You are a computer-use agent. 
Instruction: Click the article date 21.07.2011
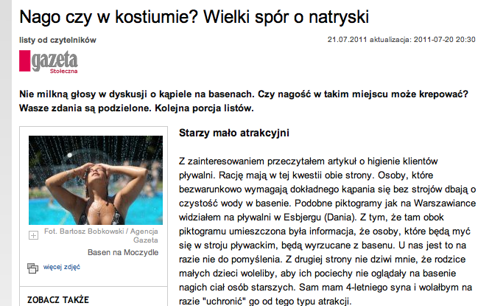[x=347, y=40]
